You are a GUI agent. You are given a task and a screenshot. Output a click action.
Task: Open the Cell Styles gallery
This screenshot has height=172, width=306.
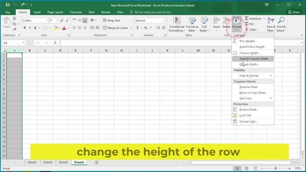pos(204,24)
